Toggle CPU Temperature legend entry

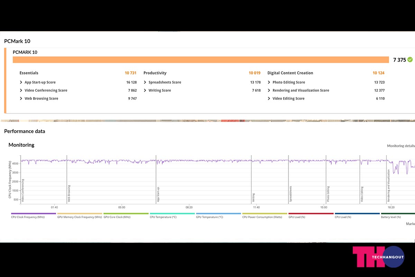click(172, 215)
